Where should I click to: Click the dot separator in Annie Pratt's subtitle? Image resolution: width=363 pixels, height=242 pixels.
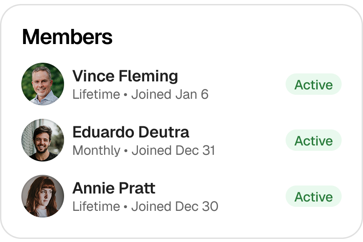125,207
